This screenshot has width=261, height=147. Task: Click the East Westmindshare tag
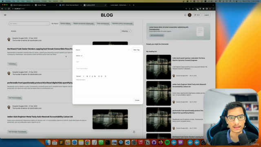point(15,98)
